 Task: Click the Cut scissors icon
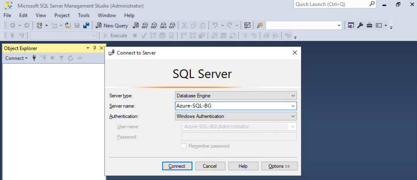pyautogui.click(x=184, y=25)
